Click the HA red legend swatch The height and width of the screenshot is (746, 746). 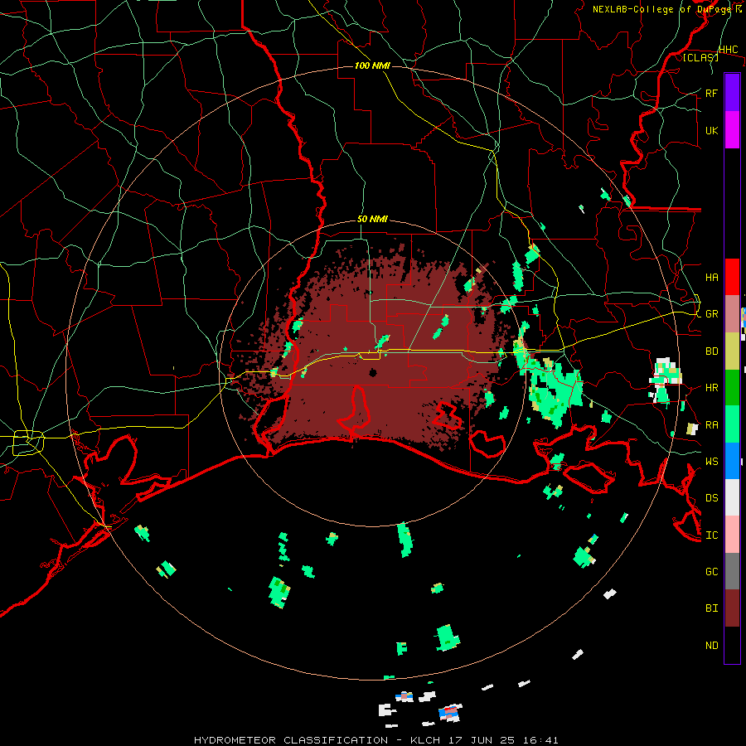[732, 277]
